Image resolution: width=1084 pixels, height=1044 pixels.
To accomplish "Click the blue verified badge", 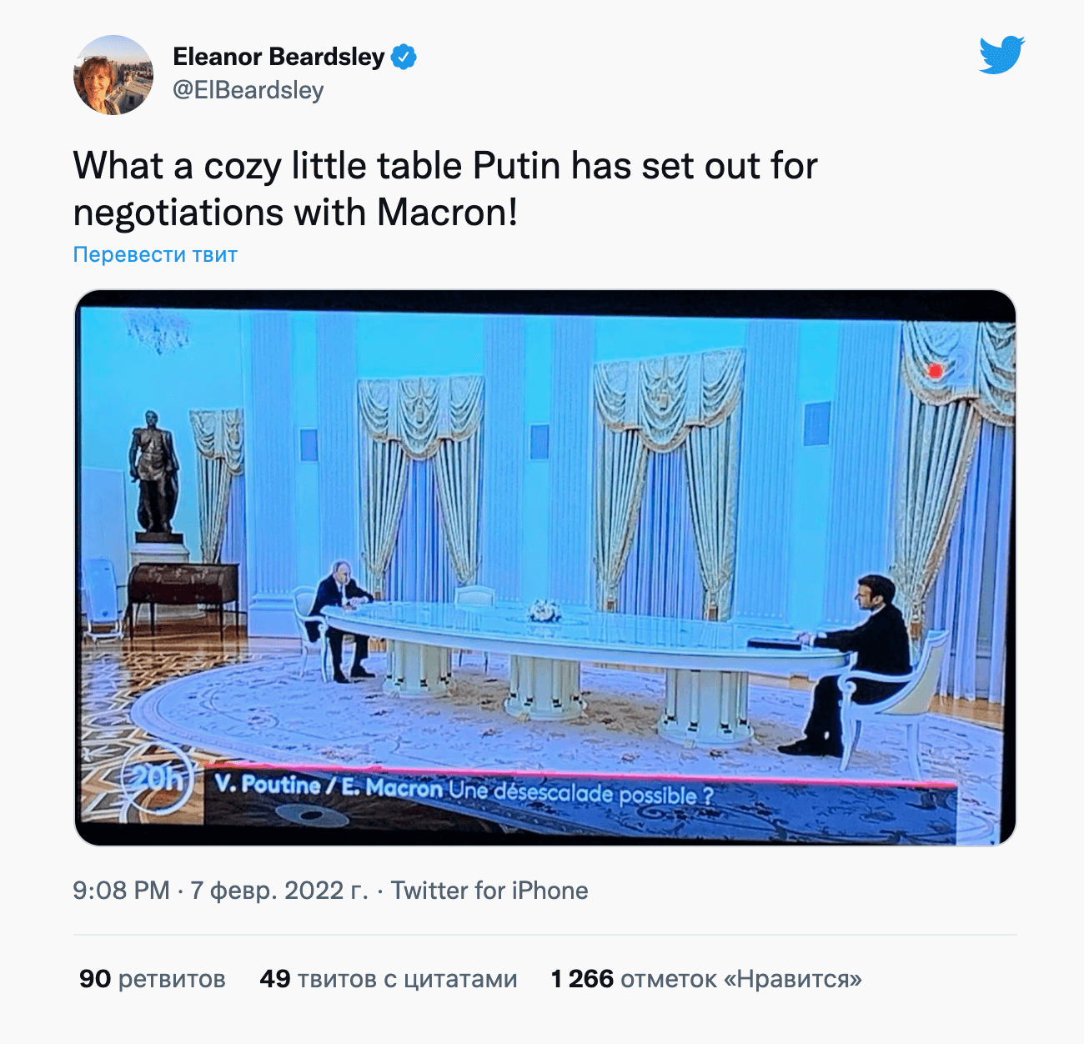I will click(404, 57).
